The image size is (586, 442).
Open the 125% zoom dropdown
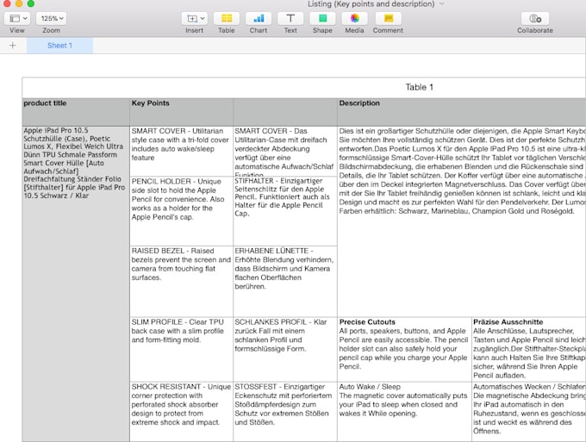(52, 18)
